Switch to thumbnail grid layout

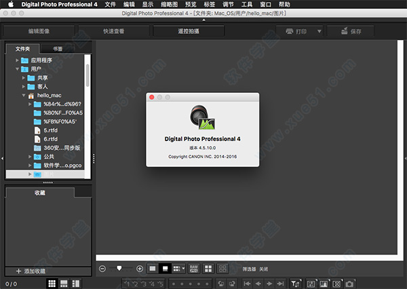coord(52,284)
